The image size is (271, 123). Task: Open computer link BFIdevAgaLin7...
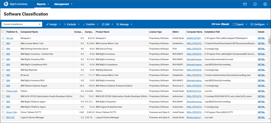(195, 118)
